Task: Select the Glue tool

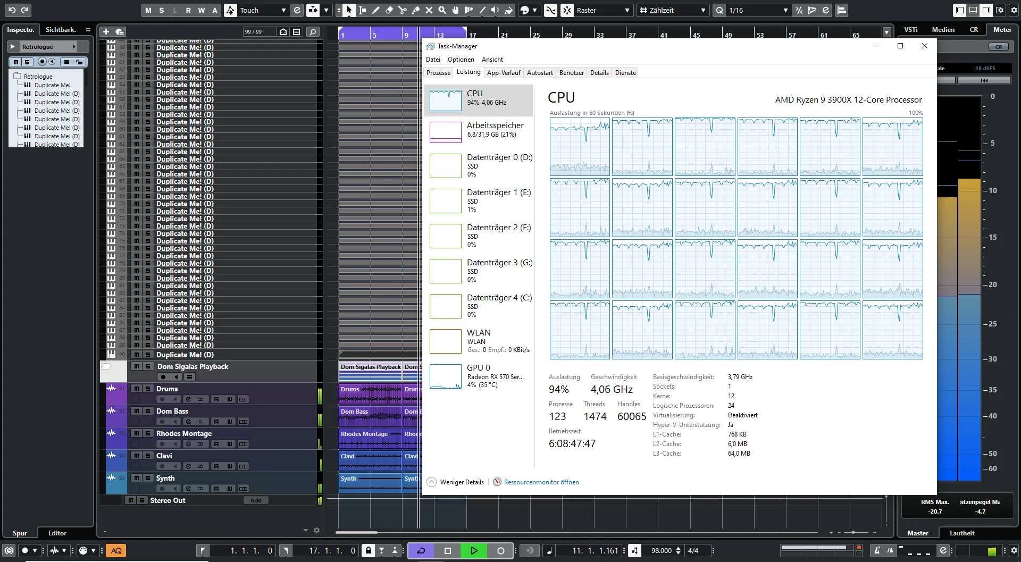Action: [x=416, y=10]
